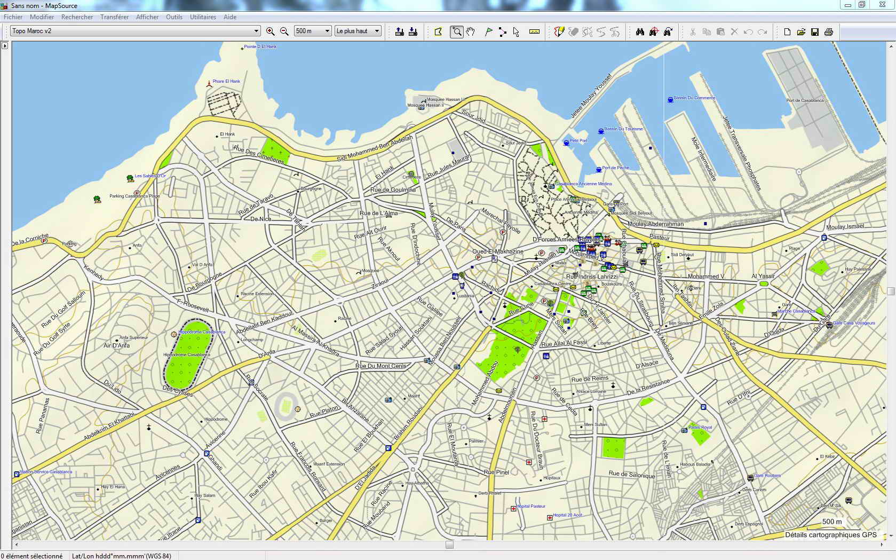Open the Outils menu
Screen dimensions: 896x560
click(x=174, y=17)
